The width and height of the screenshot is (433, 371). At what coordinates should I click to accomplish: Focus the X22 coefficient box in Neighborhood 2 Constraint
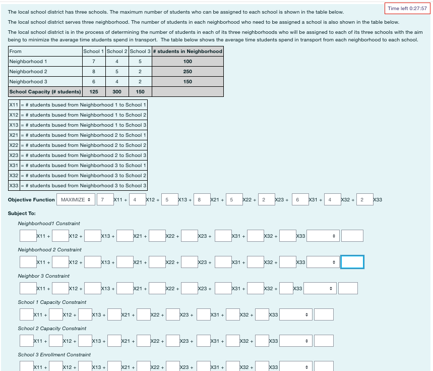(157, 262)
